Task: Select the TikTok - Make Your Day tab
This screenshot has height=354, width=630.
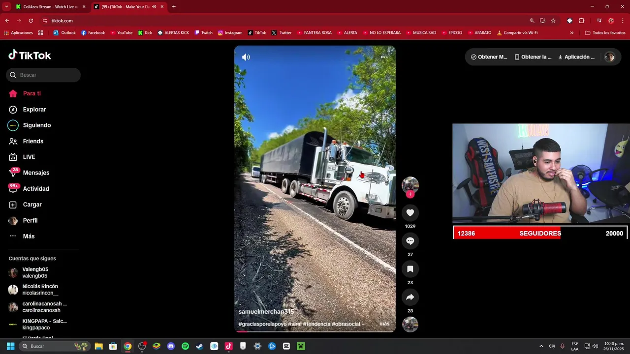Action: (x=126, y=7)
